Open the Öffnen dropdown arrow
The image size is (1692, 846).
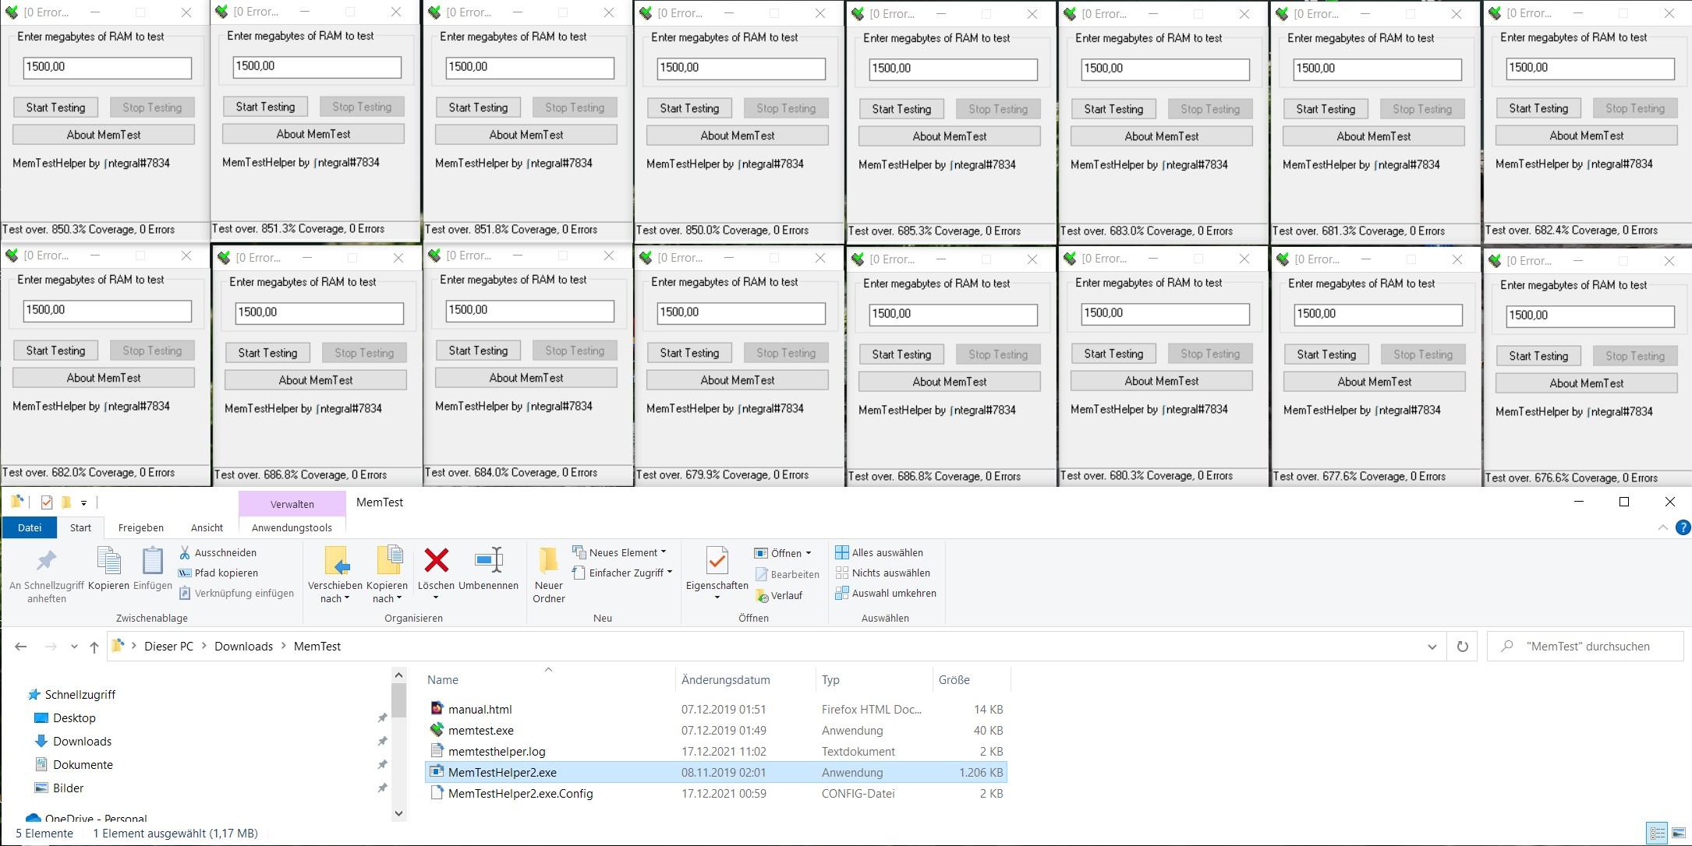tap(808, 553)
